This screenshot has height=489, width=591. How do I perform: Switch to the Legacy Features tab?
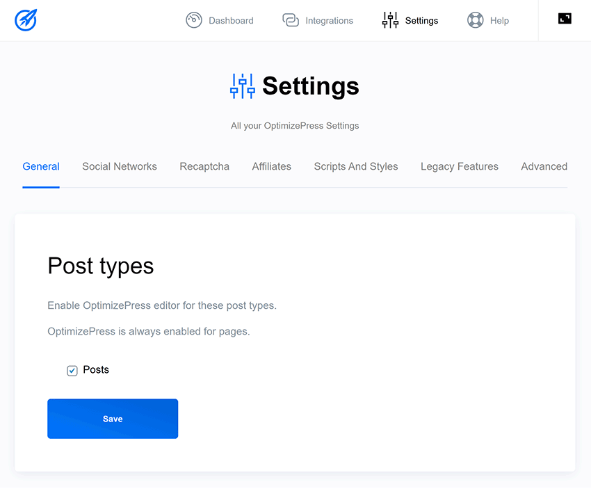(460, 167)
